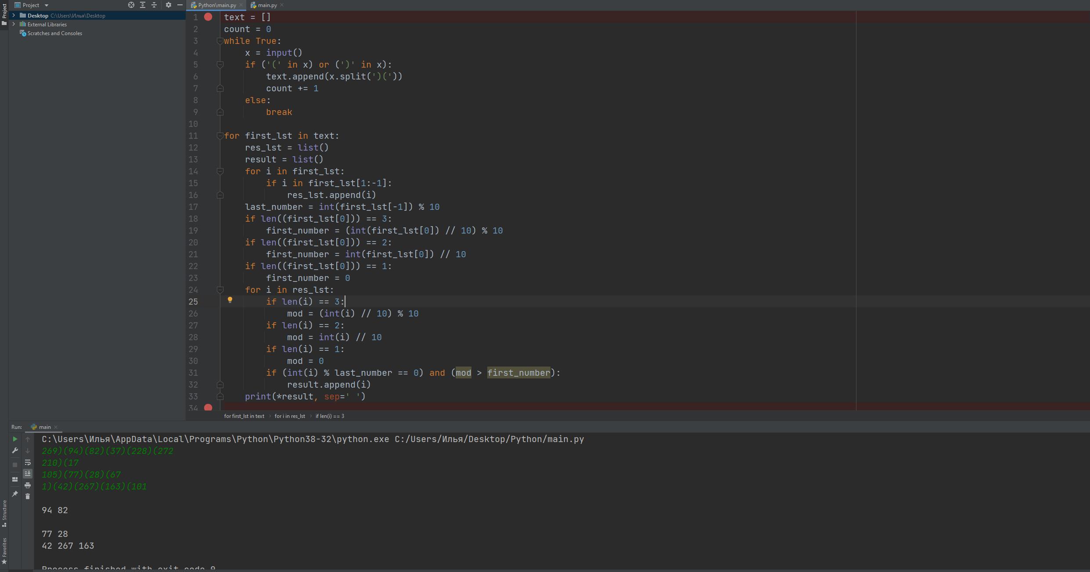1090x572 pixels.
Task: Open Project panel gear options
Action: point(168,5)
